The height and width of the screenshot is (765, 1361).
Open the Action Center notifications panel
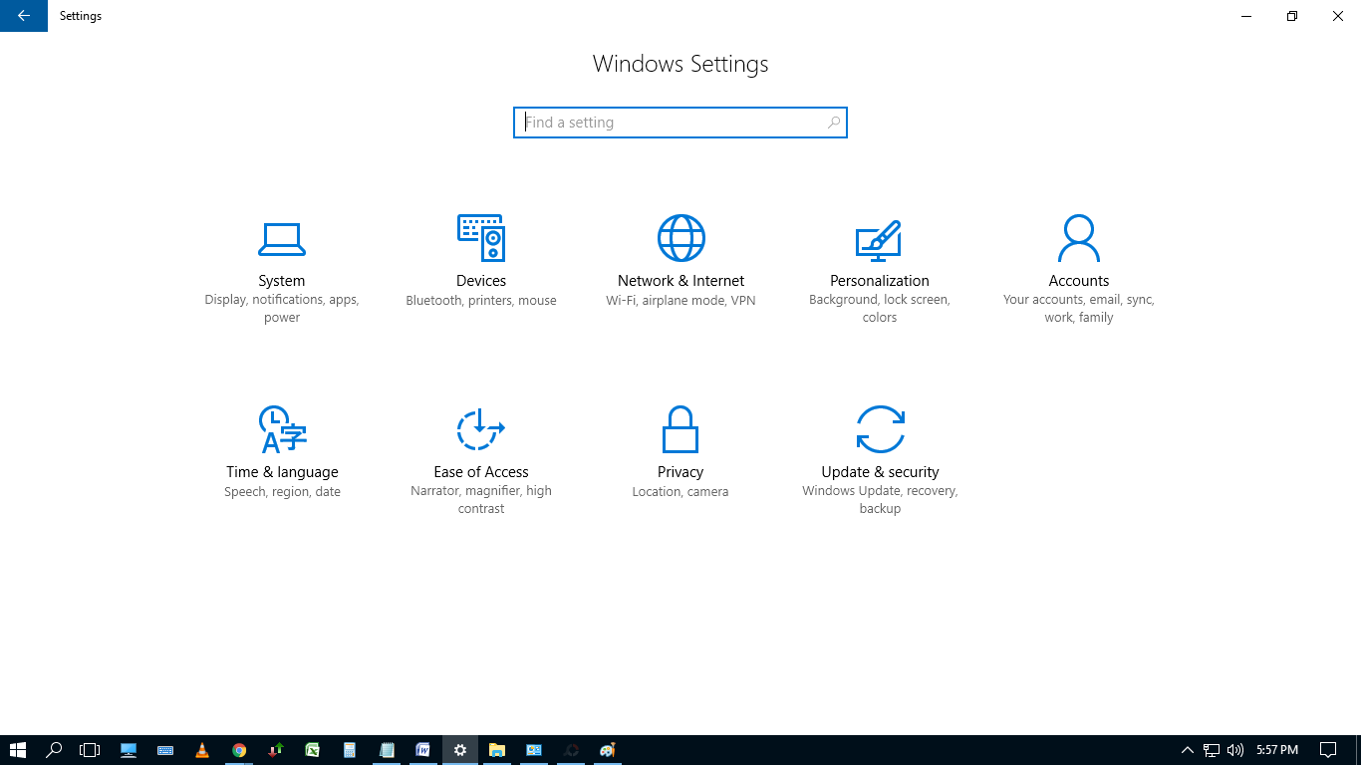(x=1328, y=750)
